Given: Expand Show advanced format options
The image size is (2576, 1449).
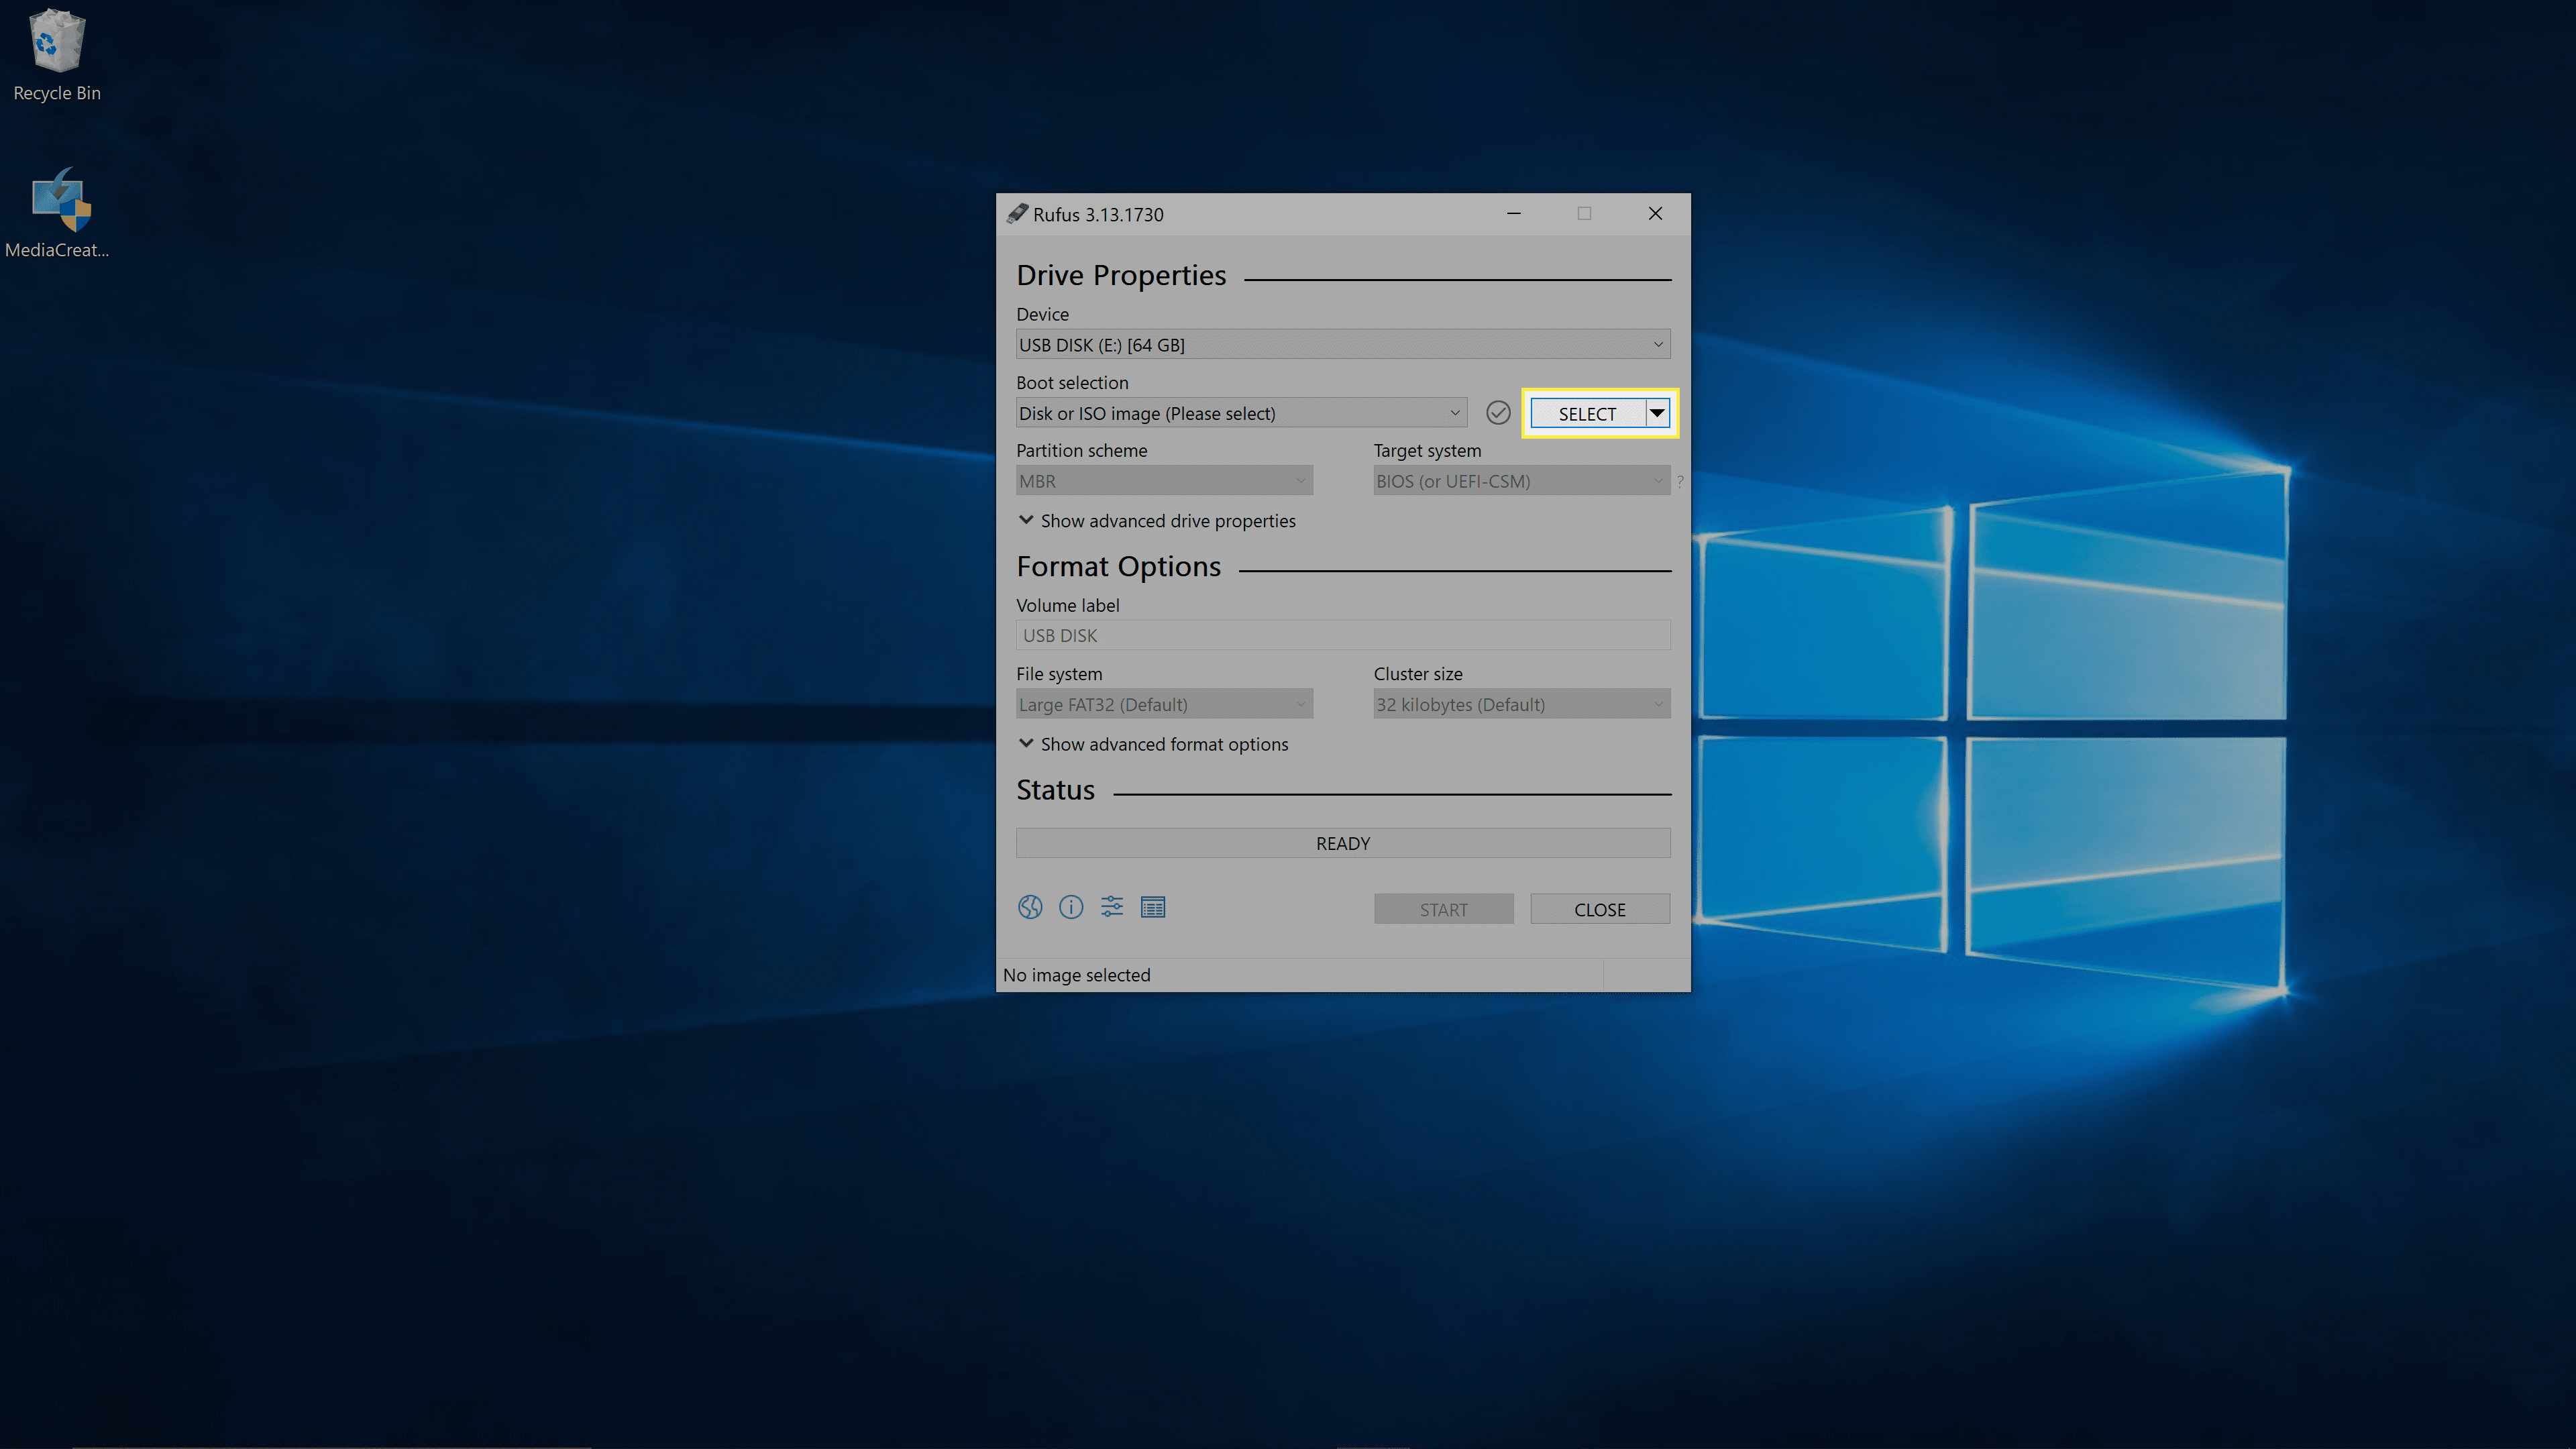Looking at the screenshot, I should [1153, 744].
